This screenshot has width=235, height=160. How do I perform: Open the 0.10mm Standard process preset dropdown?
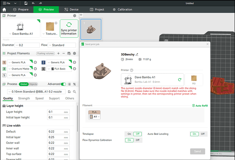36,92
